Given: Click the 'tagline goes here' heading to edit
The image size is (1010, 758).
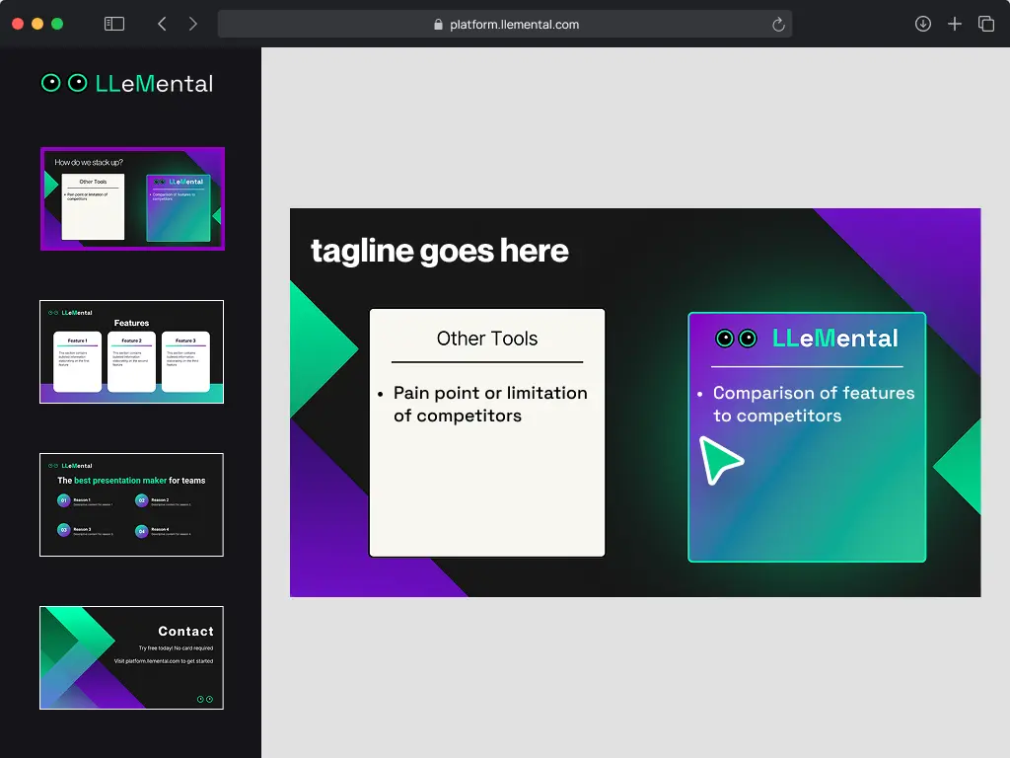Looking at the screenshot, I should pyautogui.click(x=440, y=251).
